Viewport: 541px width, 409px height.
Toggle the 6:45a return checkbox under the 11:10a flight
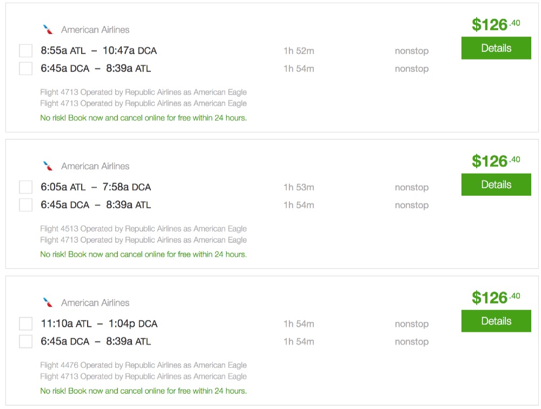tap(25, 342)
